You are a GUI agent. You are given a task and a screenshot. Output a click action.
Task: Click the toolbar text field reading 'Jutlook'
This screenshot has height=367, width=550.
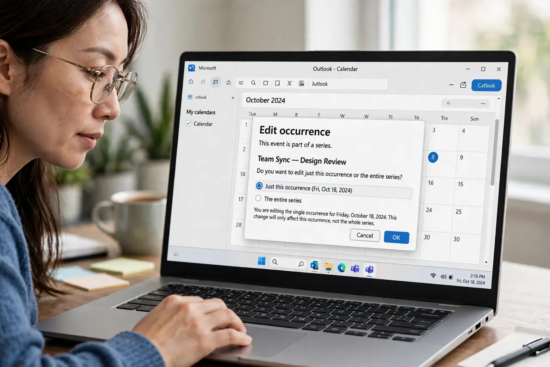(348, 84)
